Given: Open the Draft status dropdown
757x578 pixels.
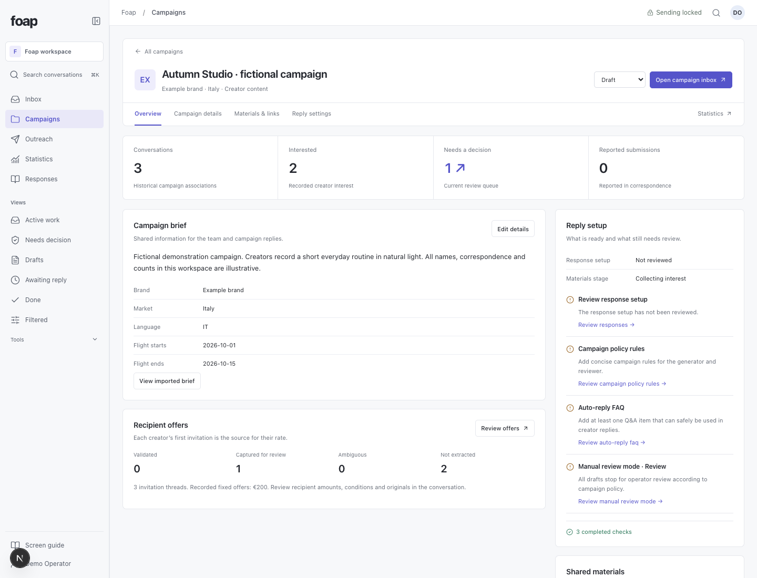Looking at the screenshot, I should coord(620,80).
